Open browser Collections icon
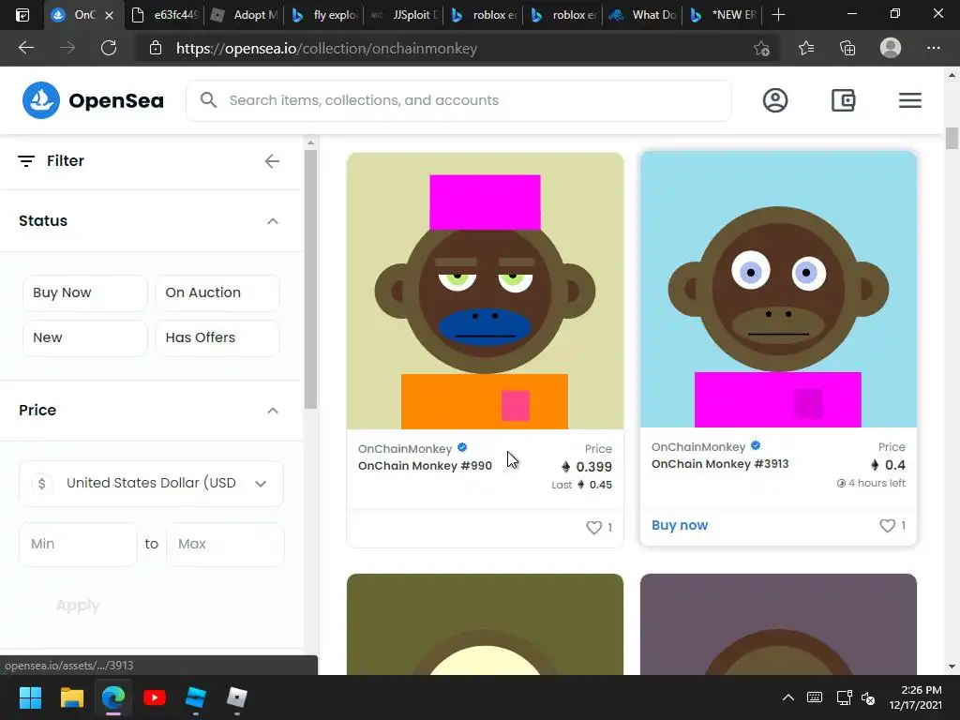This screenshot has height=720, width=960. click(x=847, y=48)
